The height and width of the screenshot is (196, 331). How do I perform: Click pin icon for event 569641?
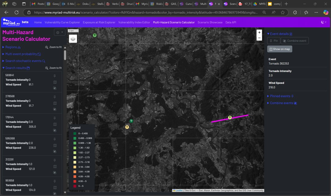[55, 76]
